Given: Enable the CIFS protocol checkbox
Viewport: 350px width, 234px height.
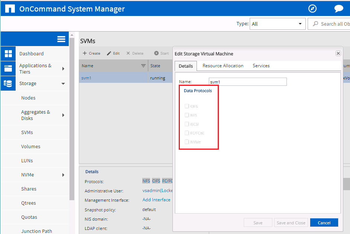Looking at the screenshot, I should tap(187, 106).
